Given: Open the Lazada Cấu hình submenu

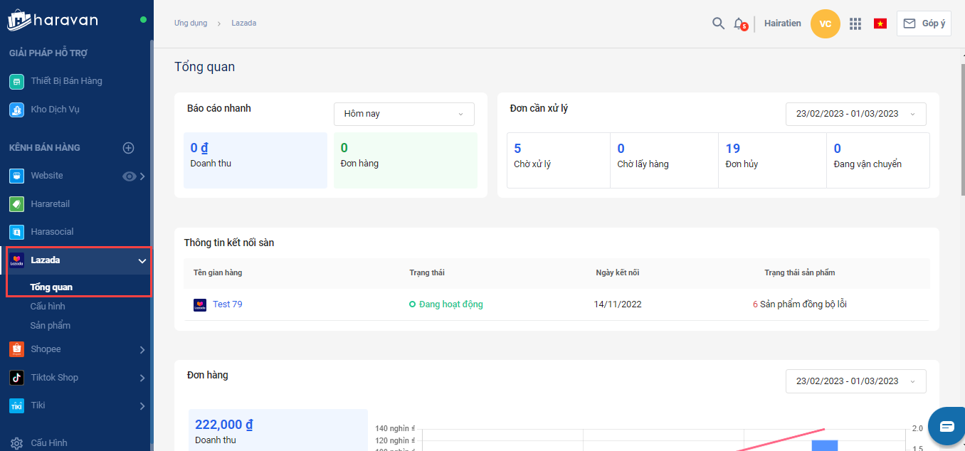Looking at the screenshot, I should tap(48, 307).
